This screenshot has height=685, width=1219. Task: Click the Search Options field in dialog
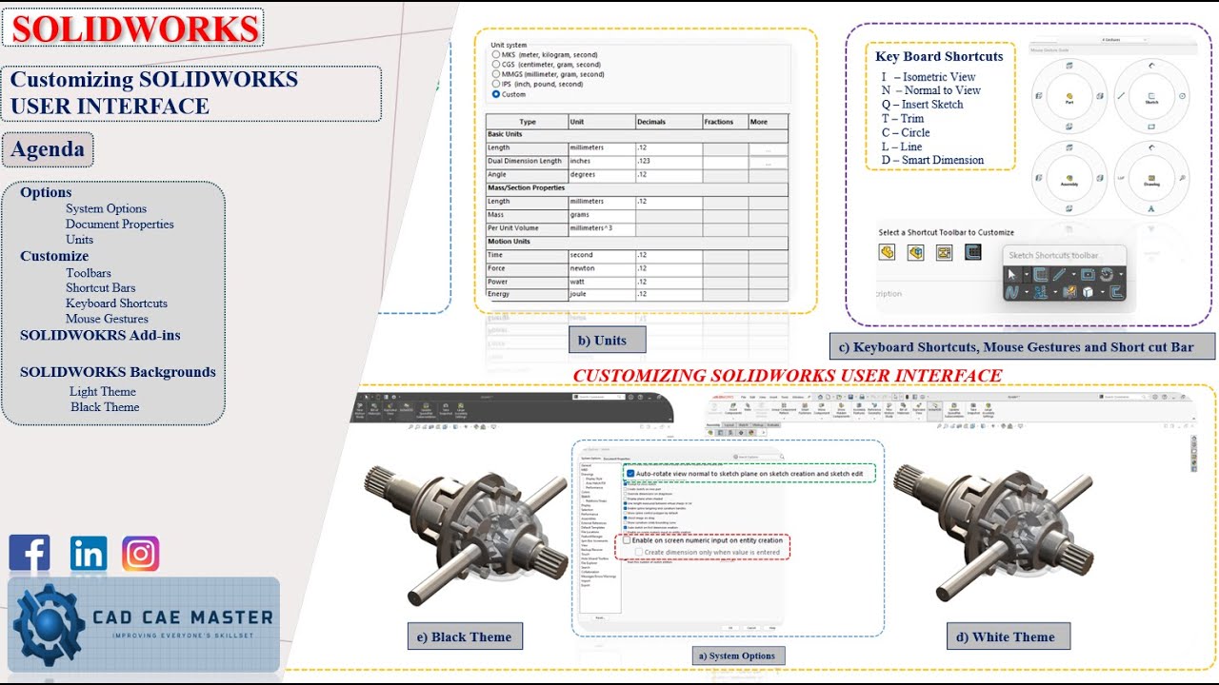756,457
